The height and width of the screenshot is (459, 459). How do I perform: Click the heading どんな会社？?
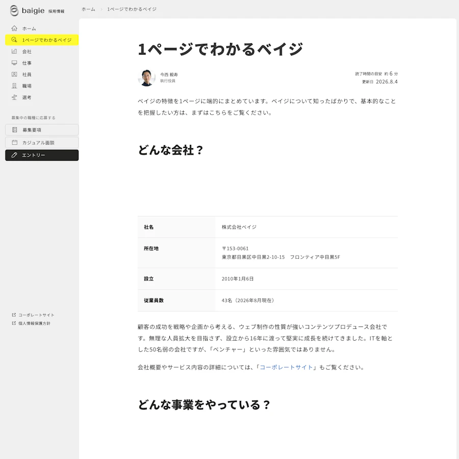pos(171,150)
